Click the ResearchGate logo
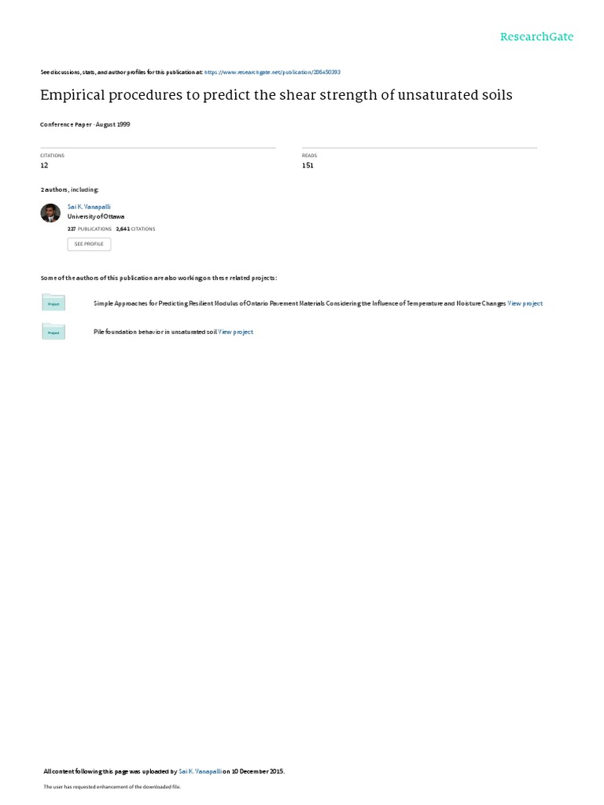This screenshot has width=604, height=805. 536,36
